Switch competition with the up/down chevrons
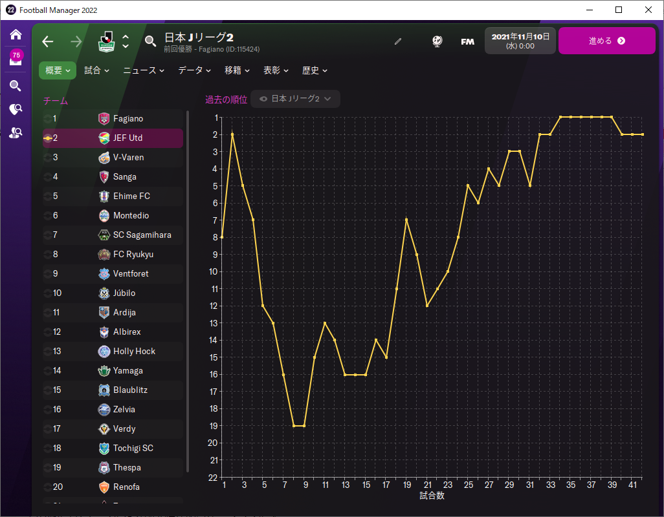 click(126, 41)
